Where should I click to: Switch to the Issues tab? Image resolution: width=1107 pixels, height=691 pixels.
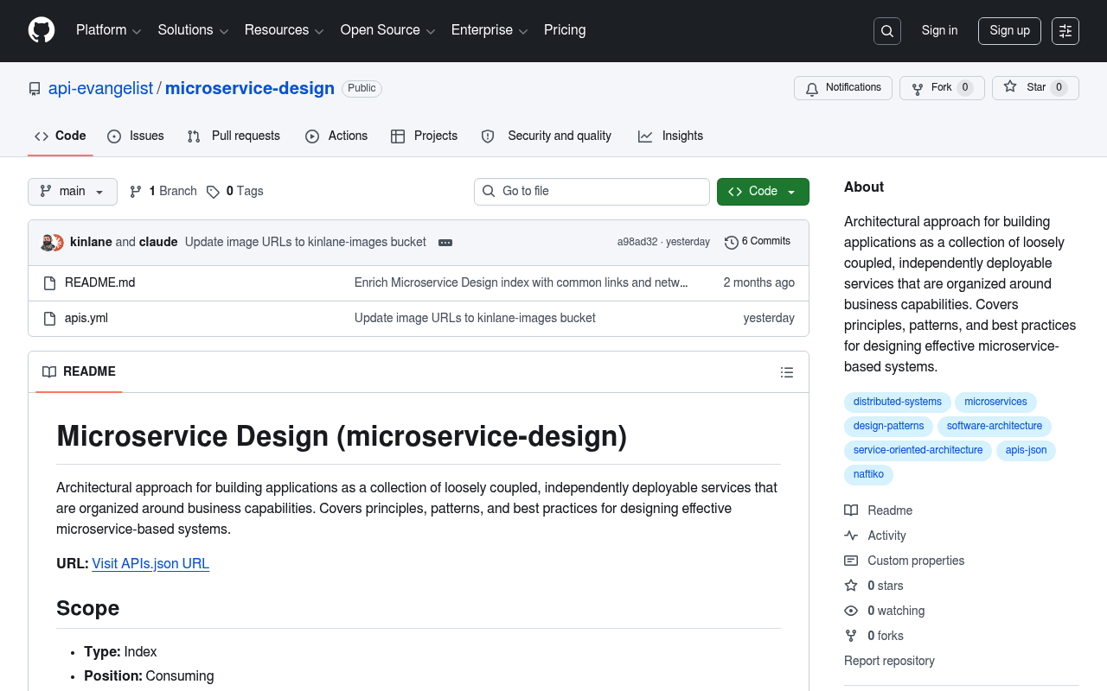(x=136, y=136)
